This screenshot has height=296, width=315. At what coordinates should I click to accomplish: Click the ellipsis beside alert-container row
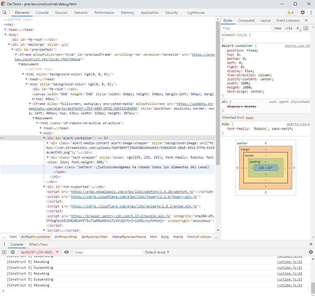2,138
